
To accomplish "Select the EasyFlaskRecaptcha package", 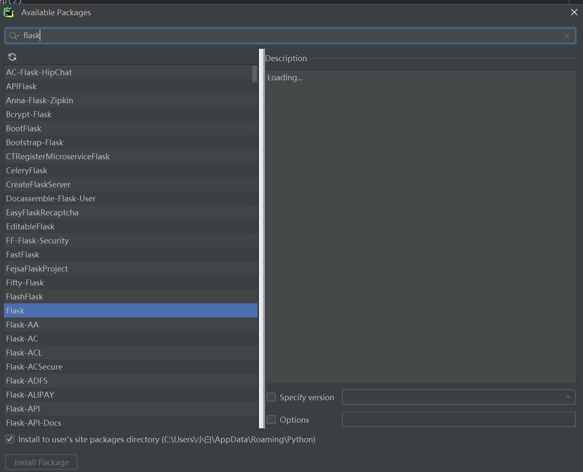I will click(x=131, y=212).
